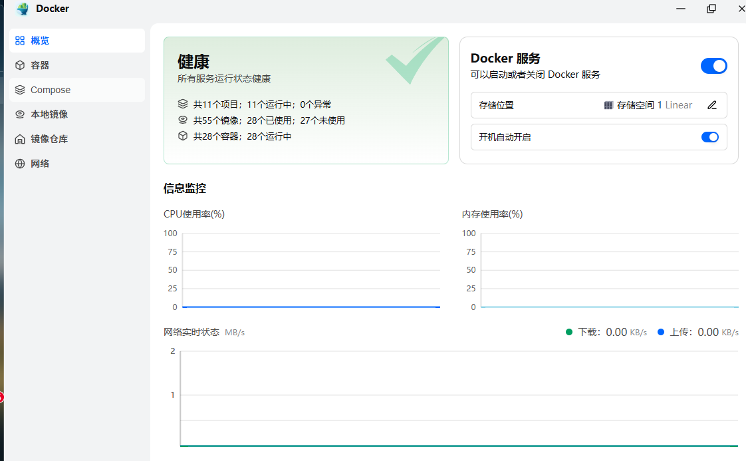This screenshot has height=461, width=746.
Task: Click the blue dot for 上传 legend
Action: pyautogui.click(x=661, y=332)
